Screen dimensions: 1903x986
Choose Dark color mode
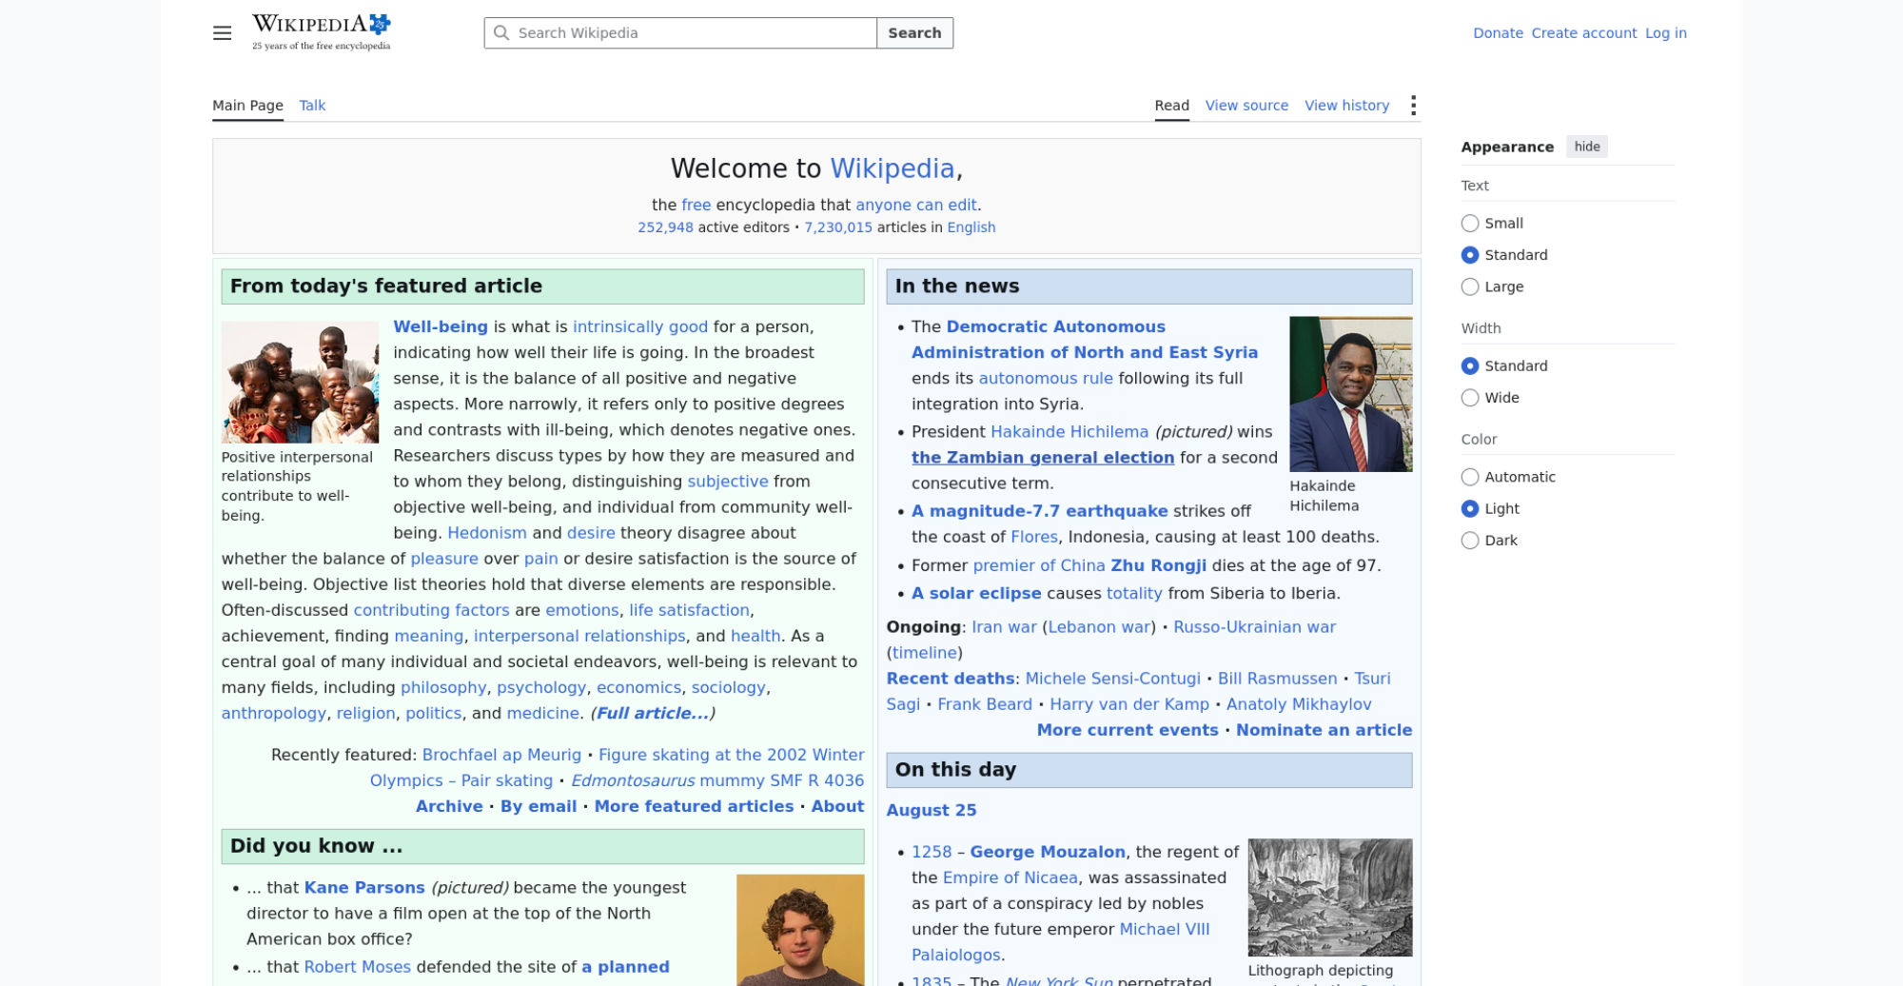(1470, 541)
